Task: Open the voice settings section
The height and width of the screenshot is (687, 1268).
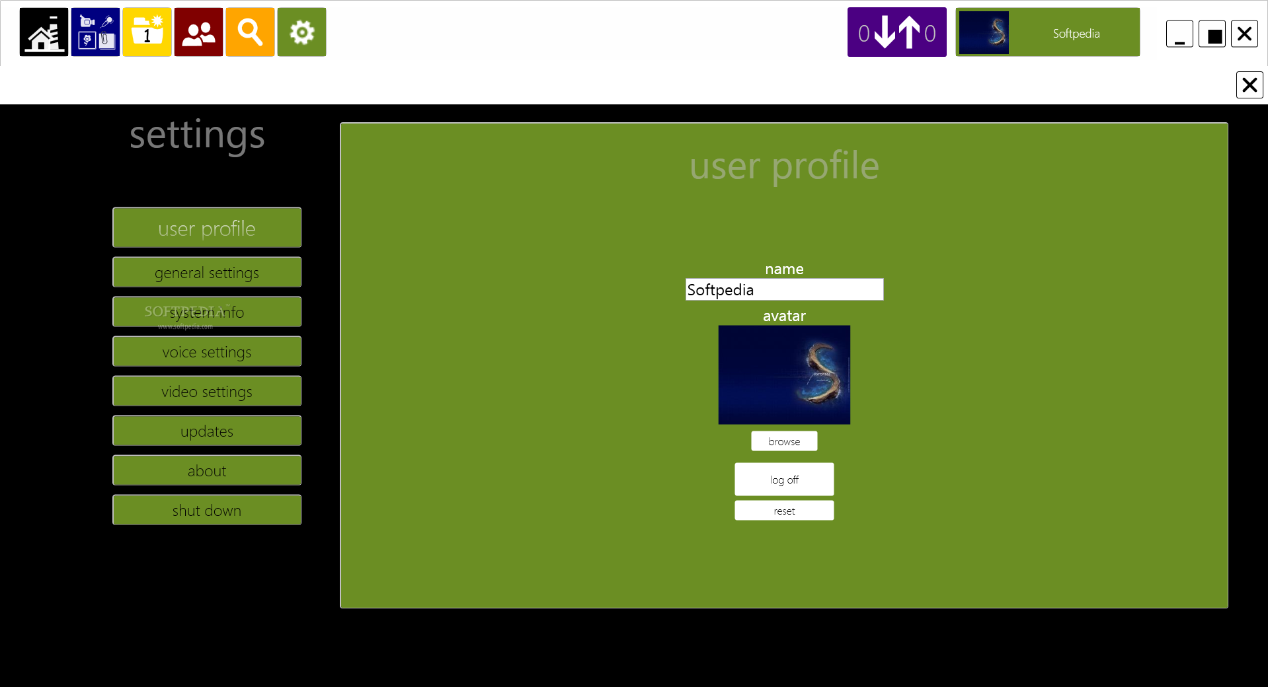Action: click(207, 351)
